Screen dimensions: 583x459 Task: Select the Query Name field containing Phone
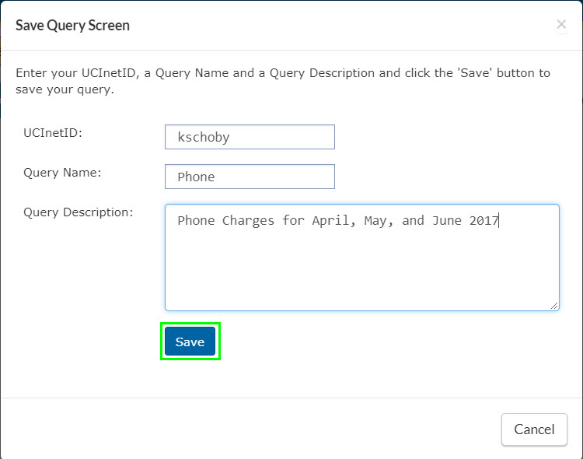(x=250, y=177)
